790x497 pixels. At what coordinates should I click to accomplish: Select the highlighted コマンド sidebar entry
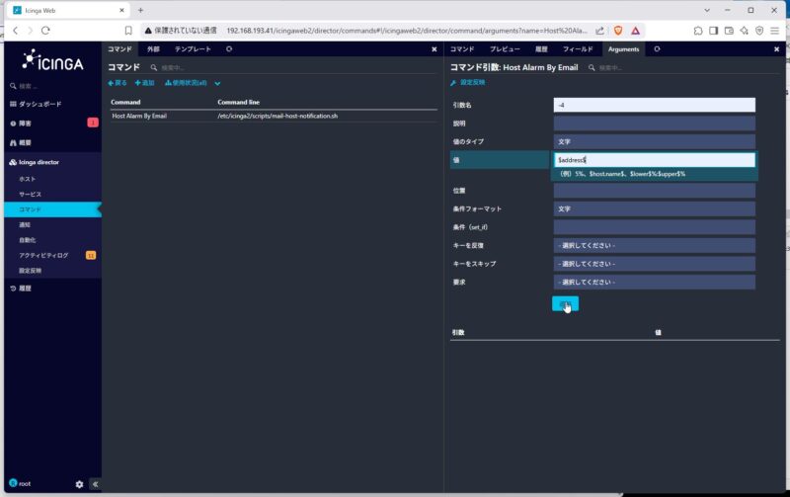52,209
